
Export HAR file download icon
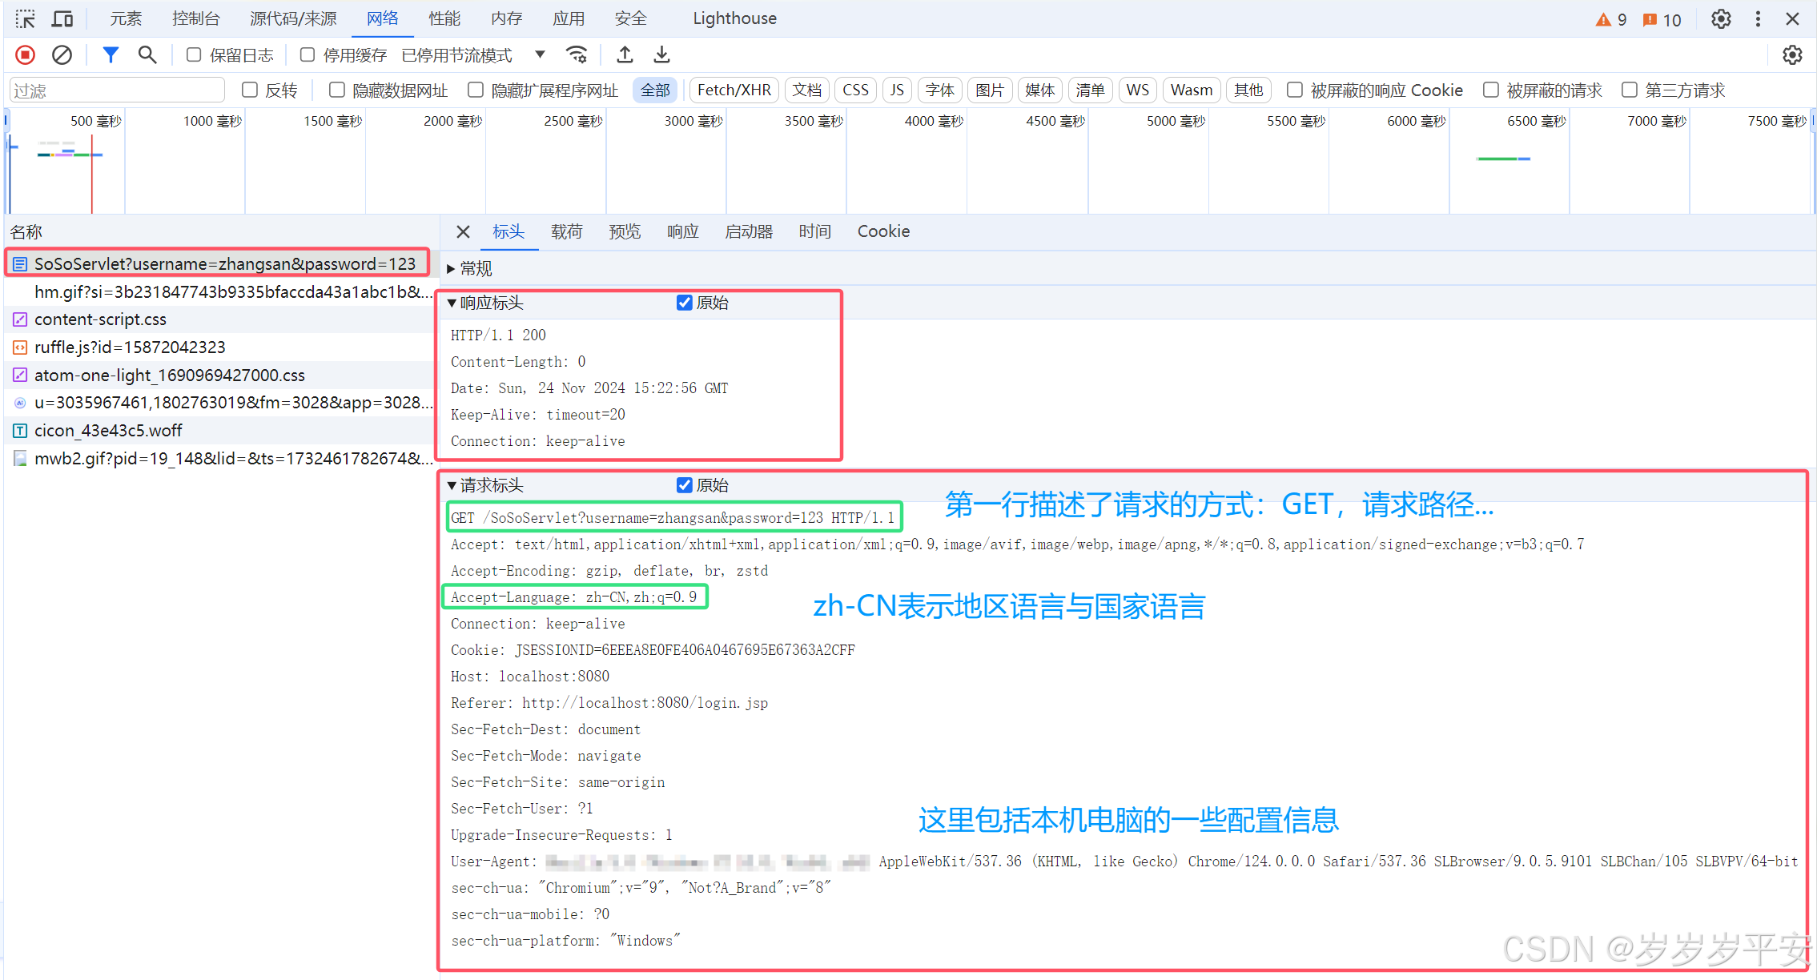tap(661, 54)
